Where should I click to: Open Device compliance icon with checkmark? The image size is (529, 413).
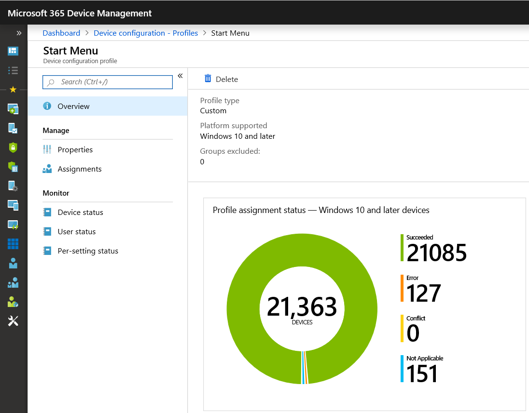13,128
